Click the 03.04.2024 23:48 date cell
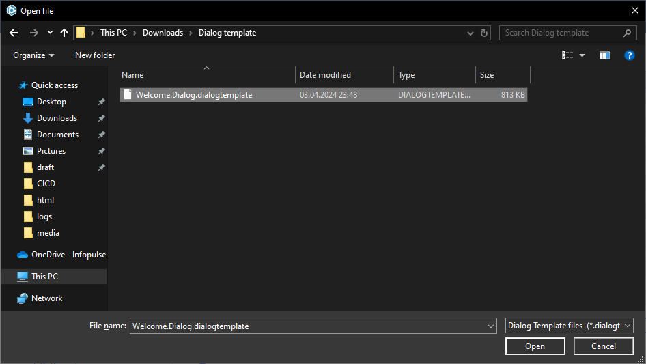This screenshot has height=364, width=646. click(328, 95)
